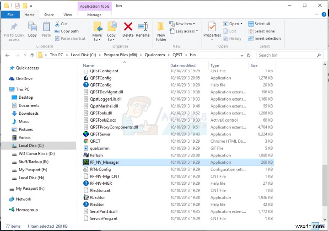The width and height of the screenshot is (329, 231).
Task: Sort by the Date modified column header
Action: [183, 66]
